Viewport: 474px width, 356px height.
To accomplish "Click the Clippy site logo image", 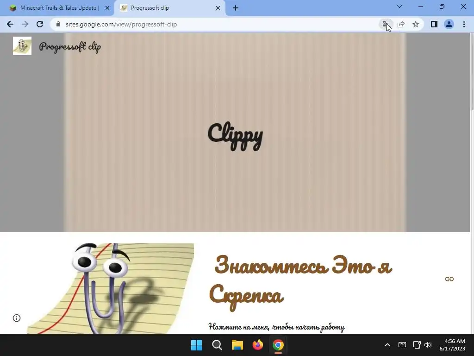I will (x=22, y=46).
